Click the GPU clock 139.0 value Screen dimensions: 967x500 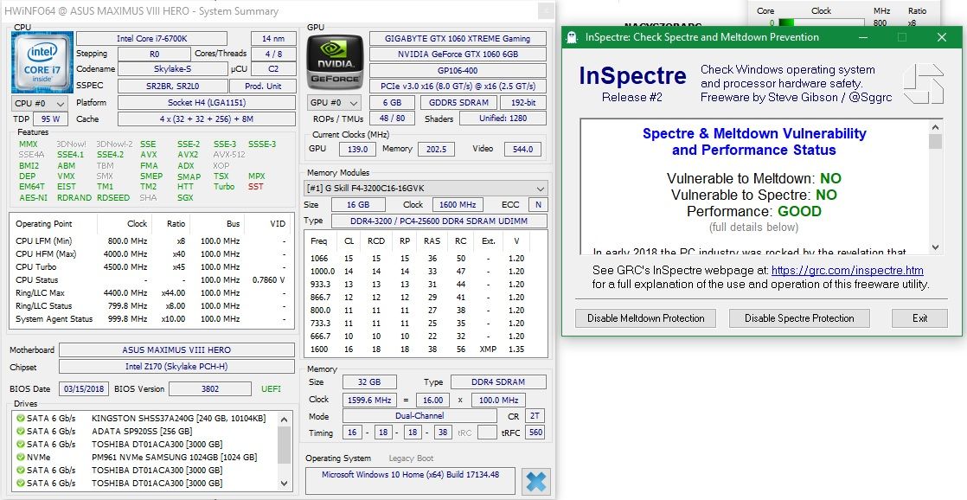[x=358, y=149]
